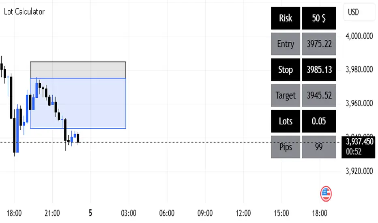
Task: Click the Pips value cell showing 99
Action: [319, 147]
